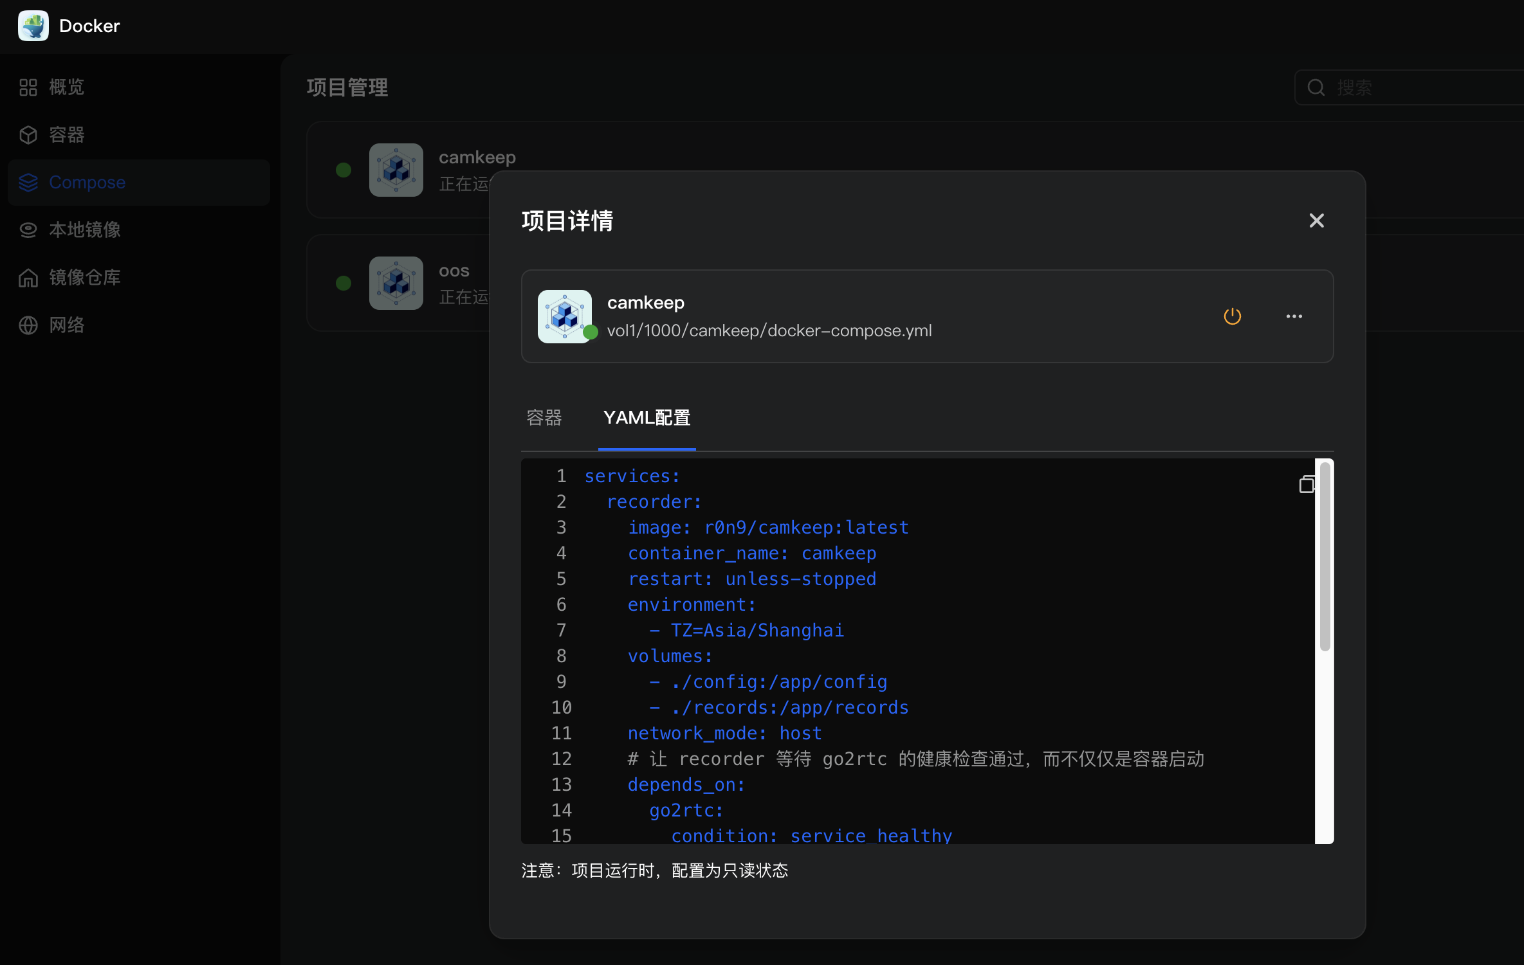The image size is (1524, 965).
Task: Click the orange power button for camkeep
Action: point(1233,316)
